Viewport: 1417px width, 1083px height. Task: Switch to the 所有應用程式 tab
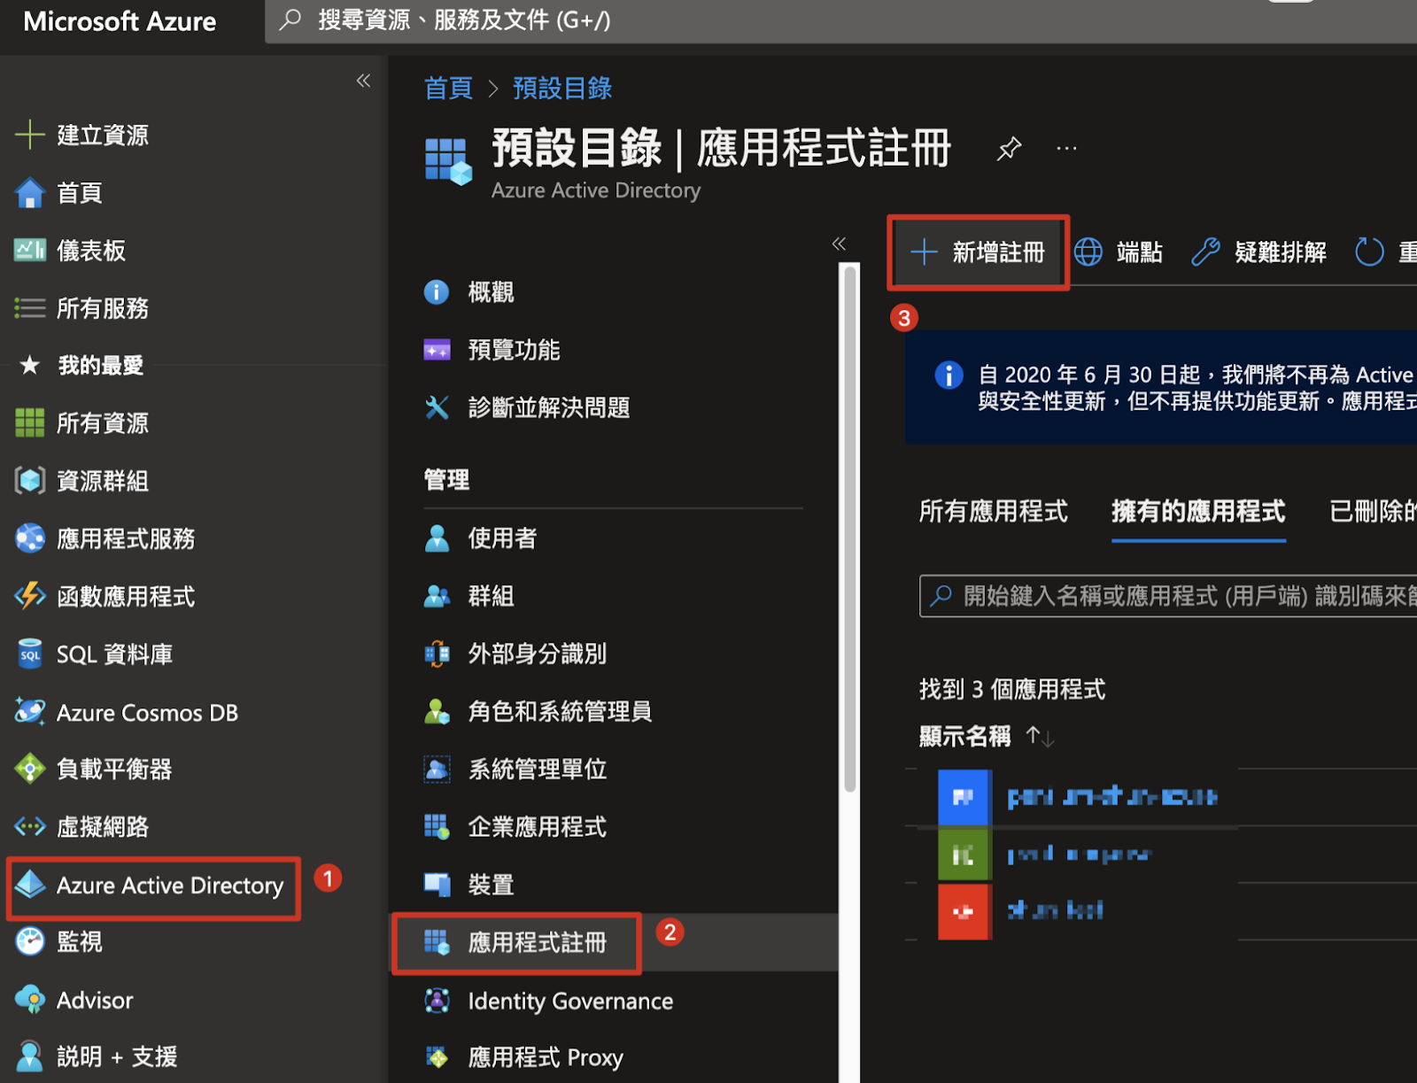[x=993, y=512]
